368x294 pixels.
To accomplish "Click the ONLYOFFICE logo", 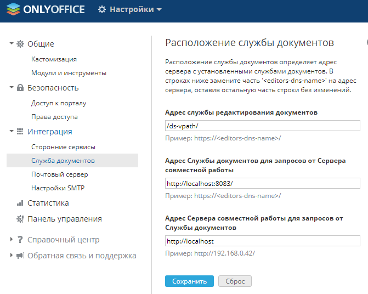I will coord(46,9).
